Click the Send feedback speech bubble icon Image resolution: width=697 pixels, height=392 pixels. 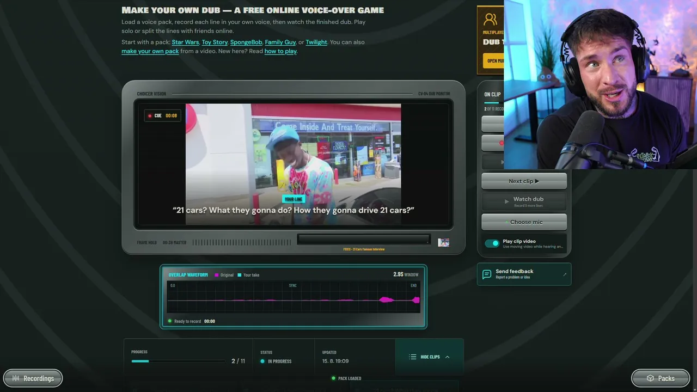tap(487, 274)
